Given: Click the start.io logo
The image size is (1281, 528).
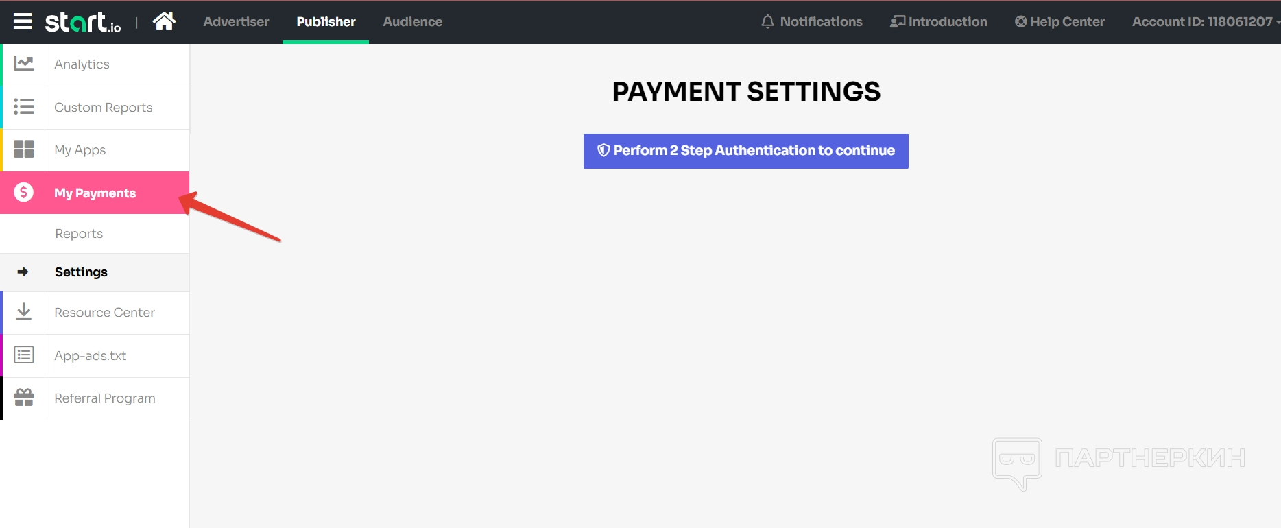Looking at the screenshot, I should point(83,23).
